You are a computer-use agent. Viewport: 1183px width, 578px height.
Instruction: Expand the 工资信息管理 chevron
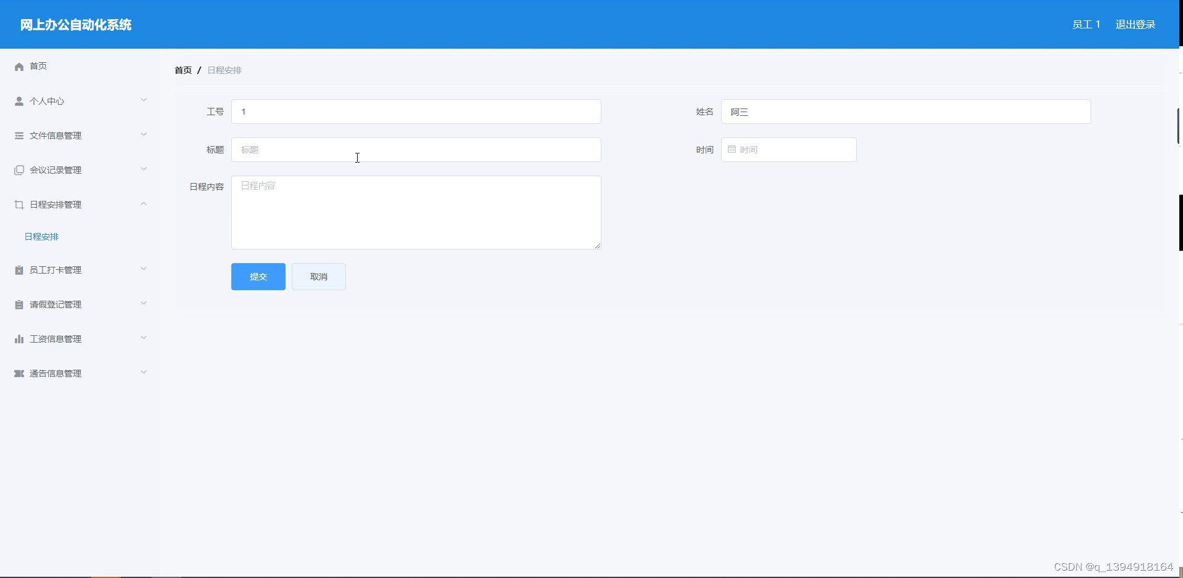tap(144, 338)
